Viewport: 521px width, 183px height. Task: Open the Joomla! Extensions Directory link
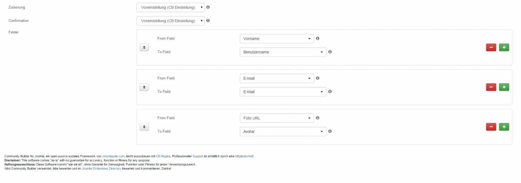pos(101,168)
